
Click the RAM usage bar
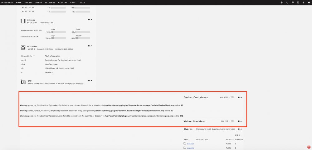point(59,32)
